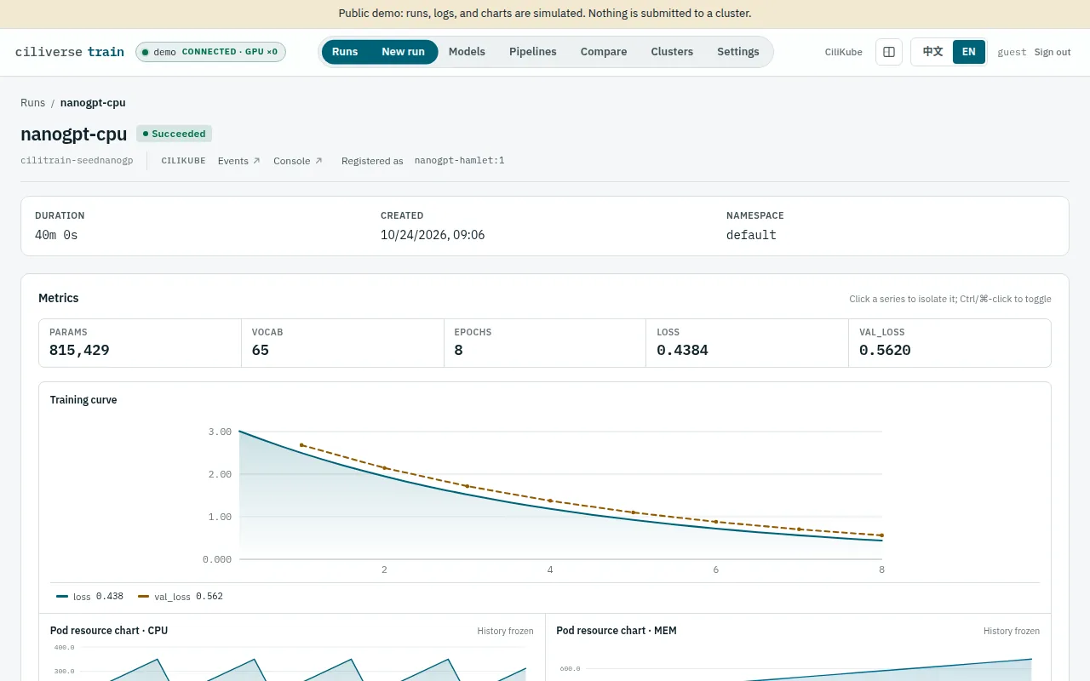Open the Runs tab
The image size is (1090, 681).
[x=345, y=52]
